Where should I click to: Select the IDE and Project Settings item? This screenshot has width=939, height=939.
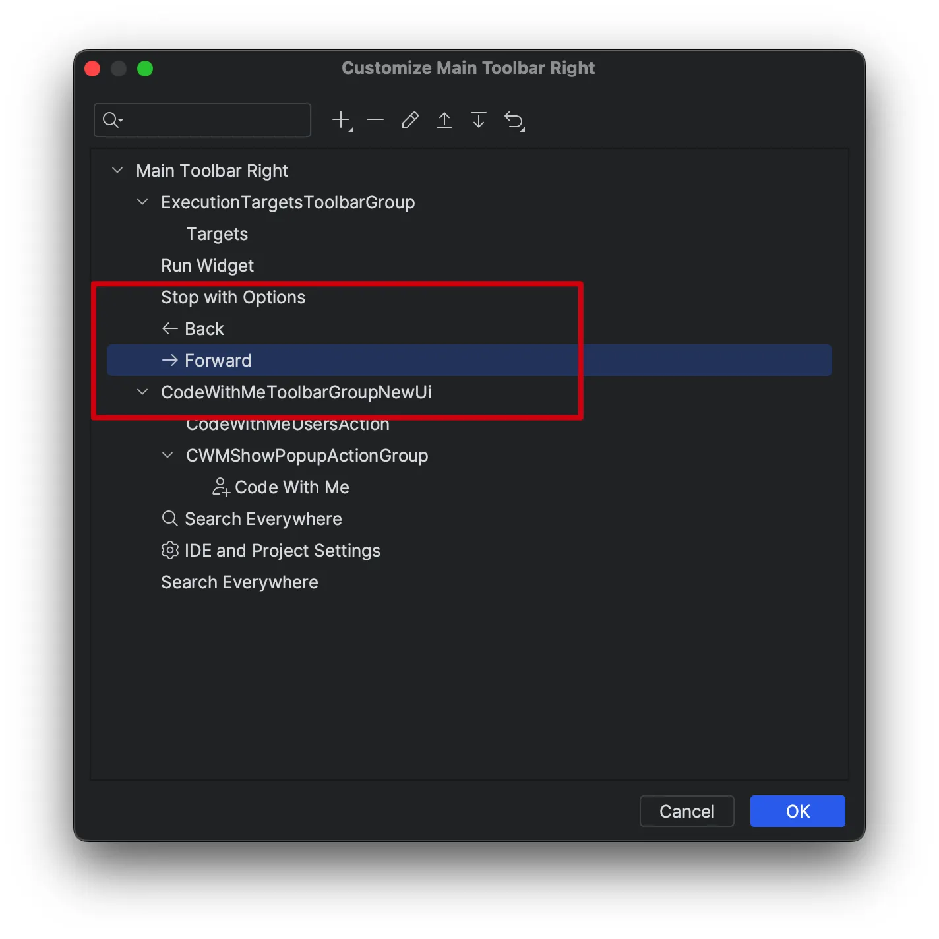(282, 551)
